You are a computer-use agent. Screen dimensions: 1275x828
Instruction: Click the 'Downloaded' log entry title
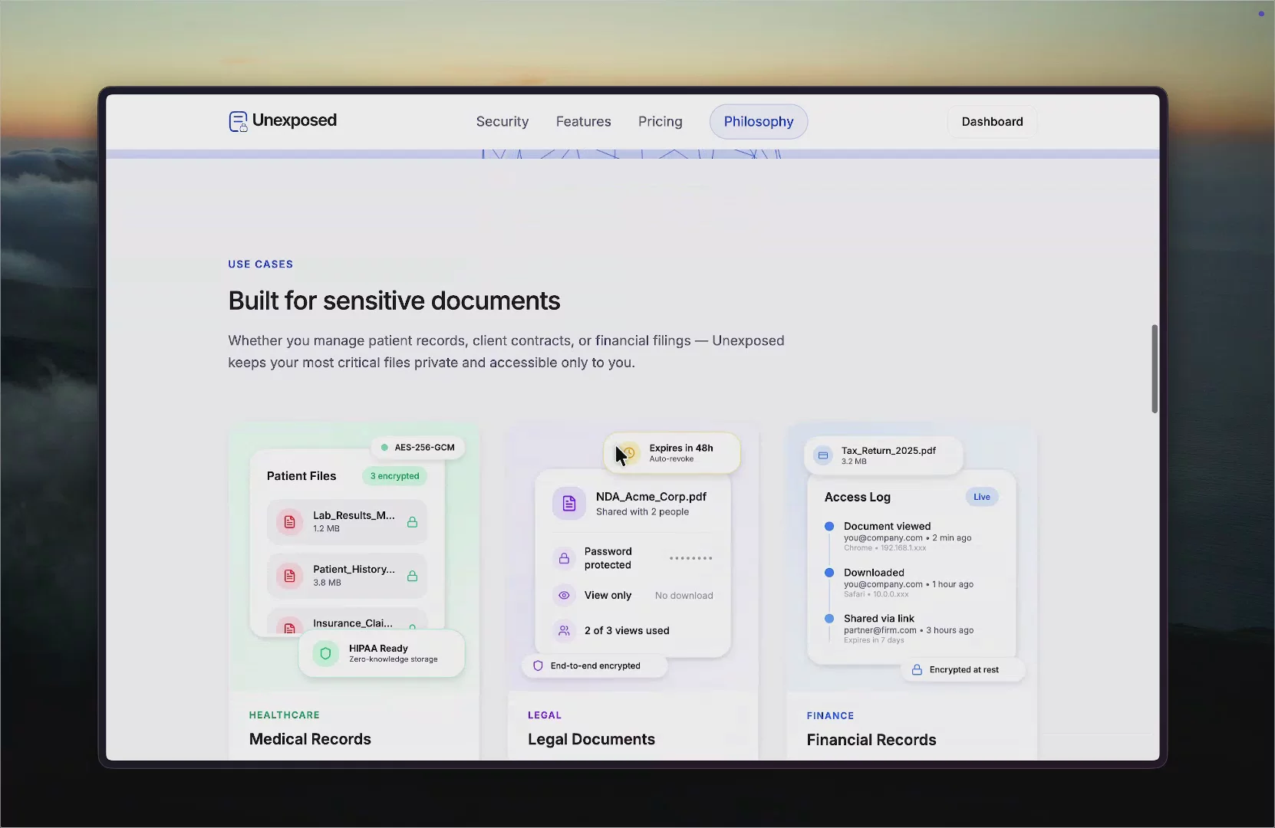point(874,573)
